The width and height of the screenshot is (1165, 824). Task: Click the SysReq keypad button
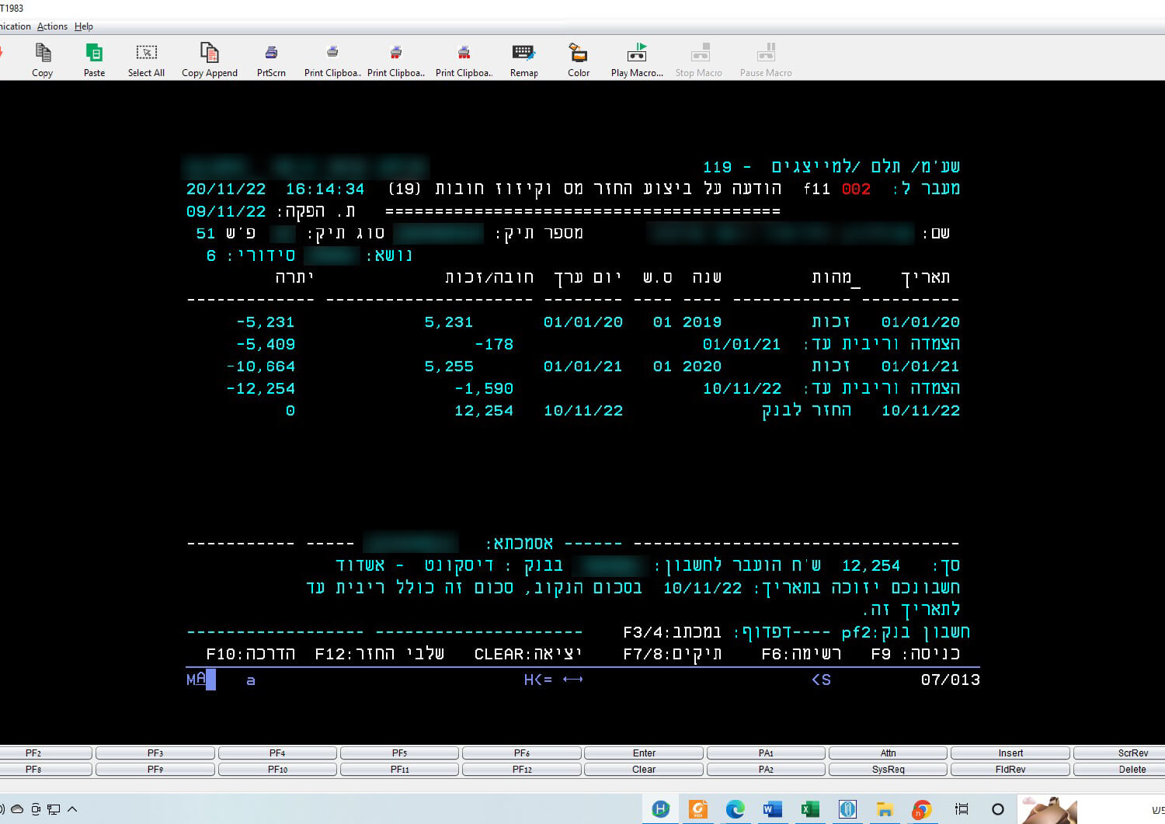pos(888,770)
